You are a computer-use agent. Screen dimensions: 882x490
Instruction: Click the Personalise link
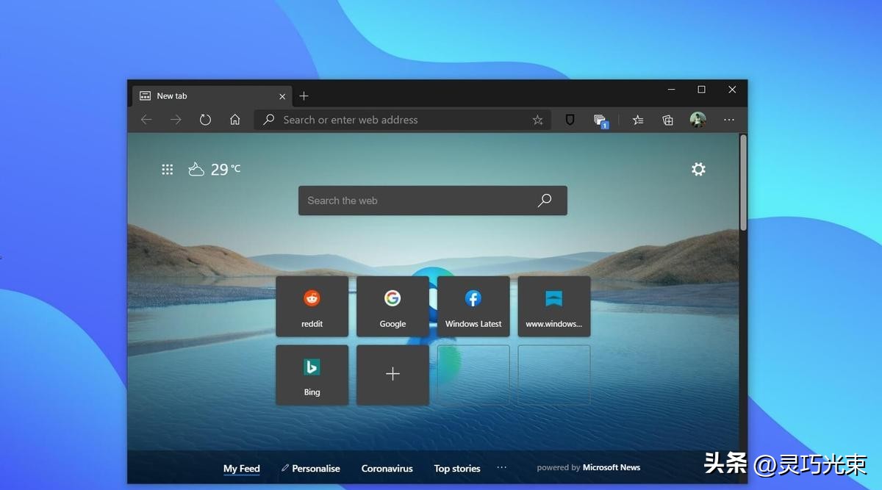click(x=311, y=468)
